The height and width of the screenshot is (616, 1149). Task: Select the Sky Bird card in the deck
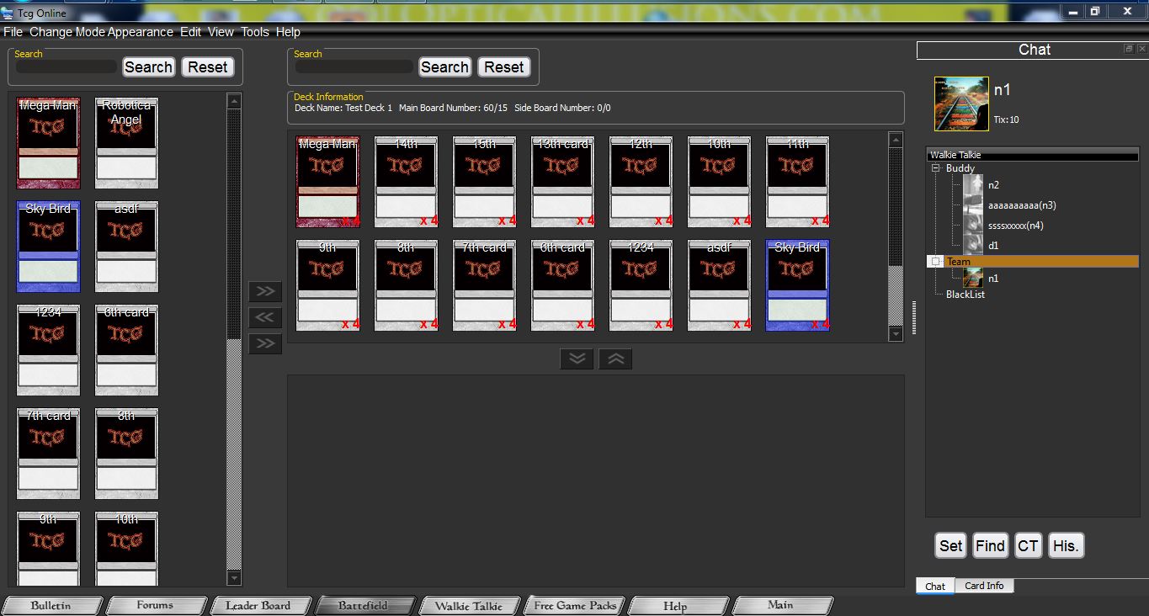(x=797, y=285)
